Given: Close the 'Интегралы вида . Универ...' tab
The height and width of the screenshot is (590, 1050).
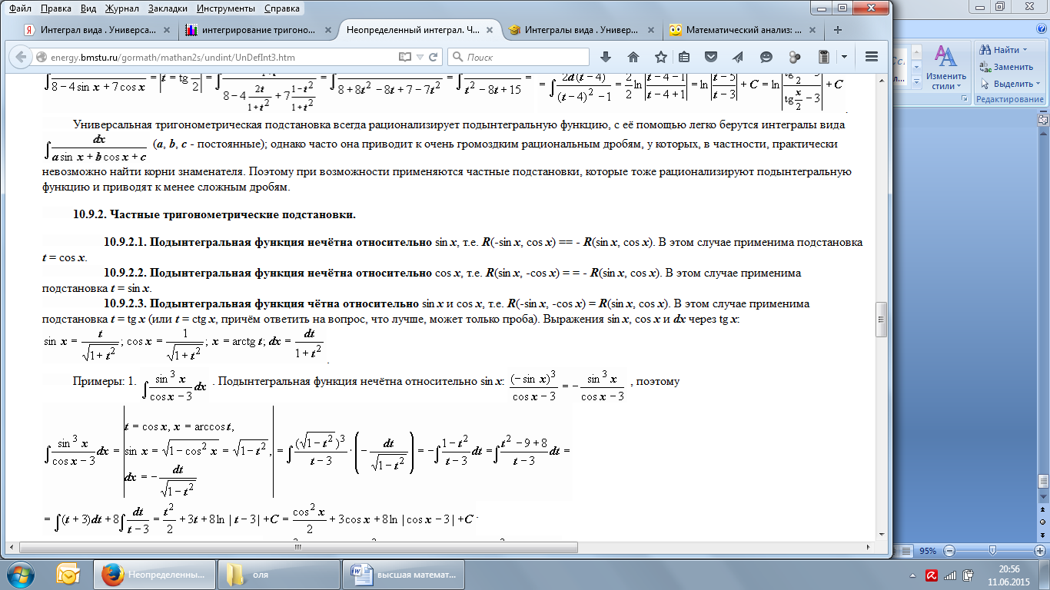Looking at the screenshot, I should pos(650,31).
